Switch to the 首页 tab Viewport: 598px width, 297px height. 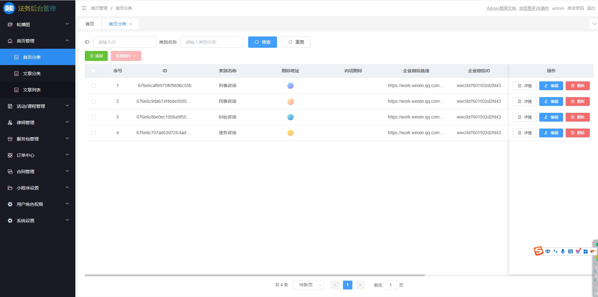point(90,24)
